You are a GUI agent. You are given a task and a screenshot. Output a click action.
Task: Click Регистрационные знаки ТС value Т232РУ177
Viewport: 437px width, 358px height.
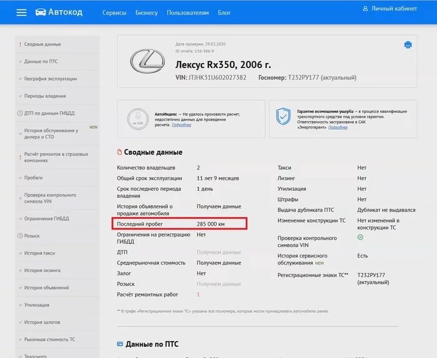pyautogui.click(x=371, y=275)
